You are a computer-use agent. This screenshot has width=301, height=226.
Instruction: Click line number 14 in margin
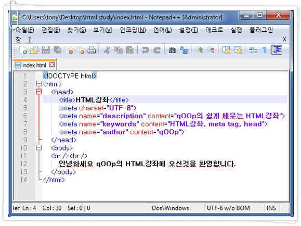[23, 180]
